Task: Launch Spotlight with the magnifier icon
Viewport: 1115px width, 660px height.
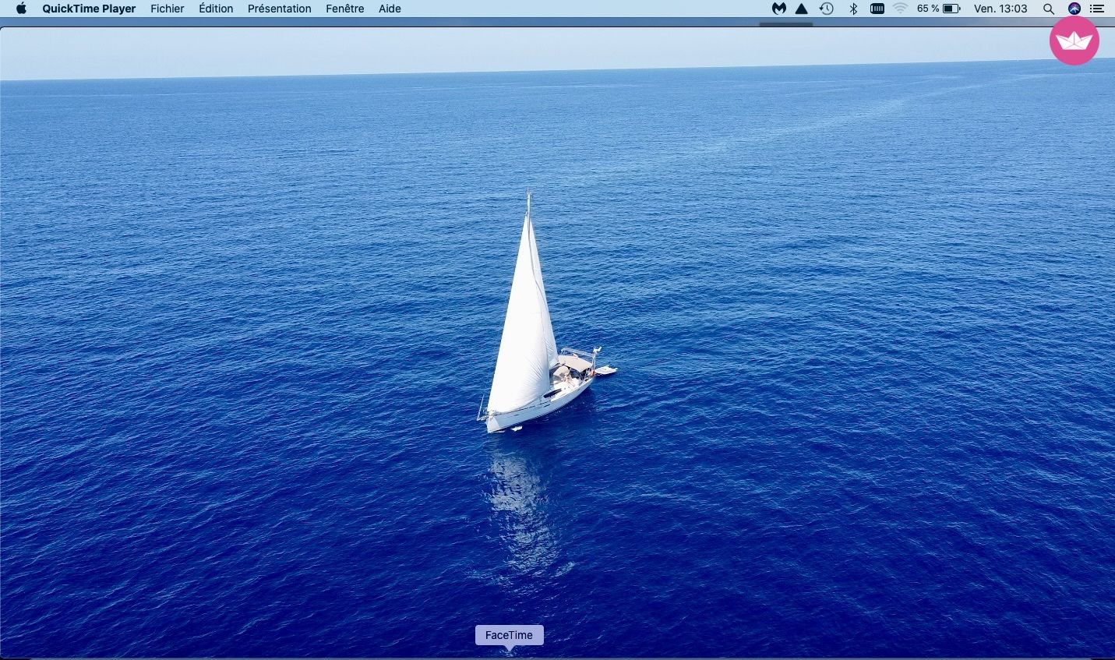Action: click(1049, 9)
